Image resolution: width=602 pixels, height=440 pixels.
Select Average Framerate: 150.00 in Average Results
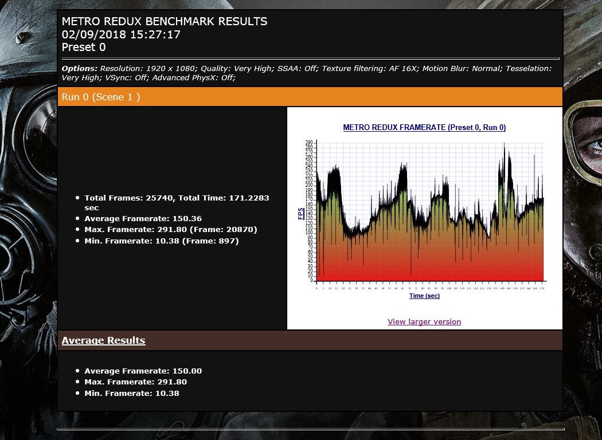coord(143,371)
